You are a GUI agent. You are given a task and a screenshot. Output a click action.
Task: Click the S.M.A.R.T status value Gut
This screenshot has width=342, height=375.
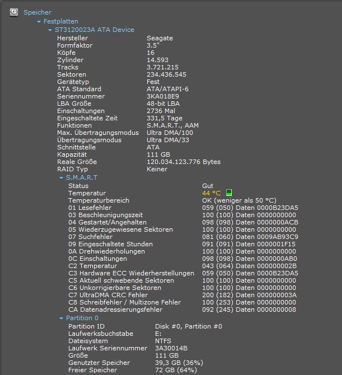pyautogui.click(x=208, y=186)
